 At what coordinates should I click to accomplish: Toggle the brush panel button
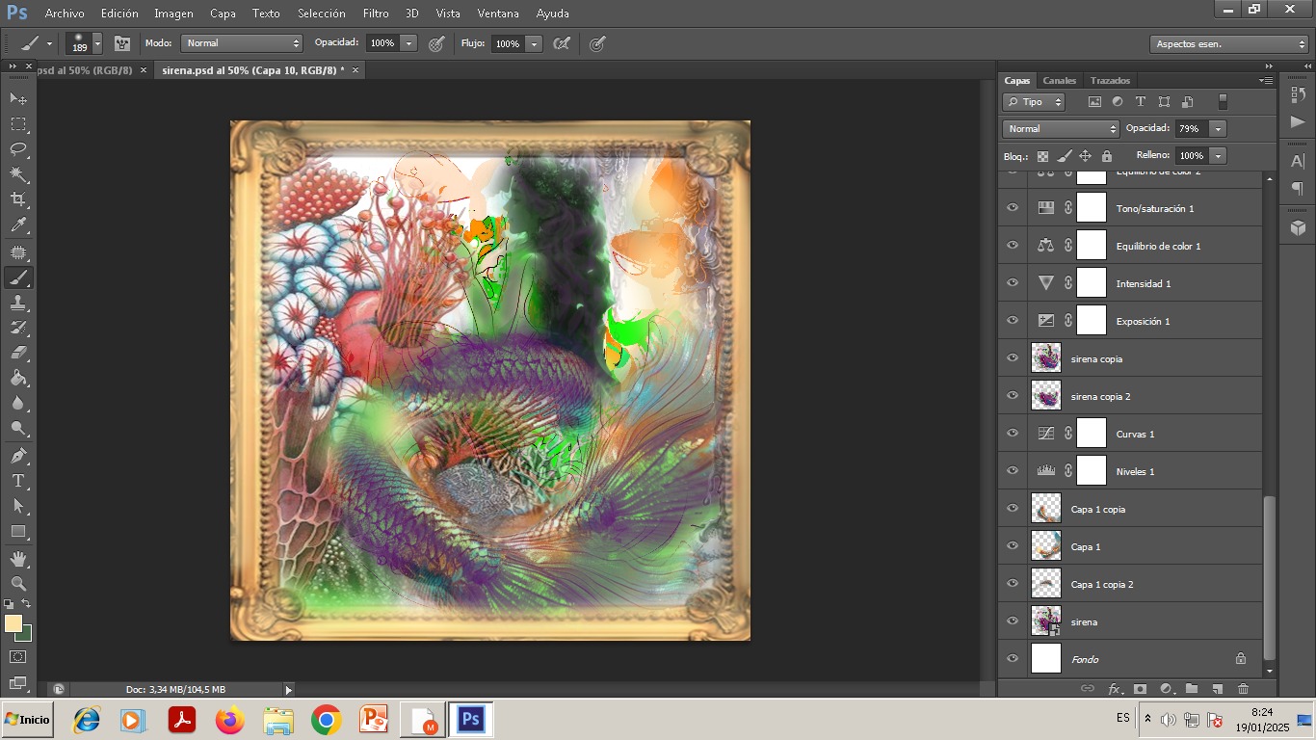(x=122, y=43)
